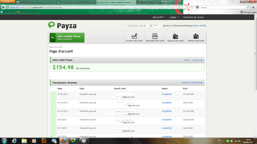
Task: Click Fermeture de session to log out
Action: tap(194, 17)
